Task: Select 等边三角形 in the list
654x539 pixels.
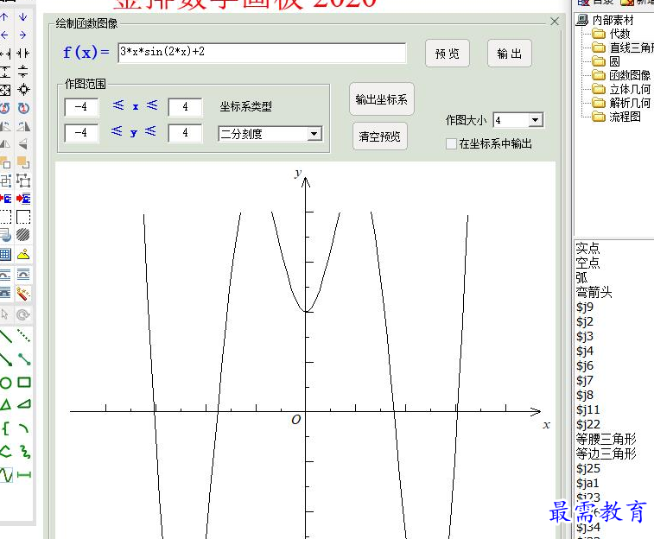Action: tap(606, 453)
